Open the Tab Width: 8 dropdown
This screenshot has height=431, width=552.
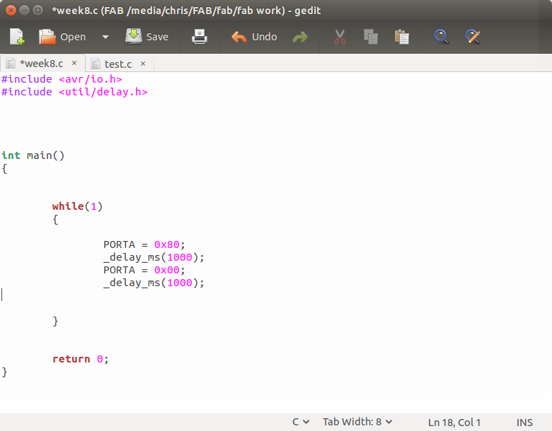(357, 422)
